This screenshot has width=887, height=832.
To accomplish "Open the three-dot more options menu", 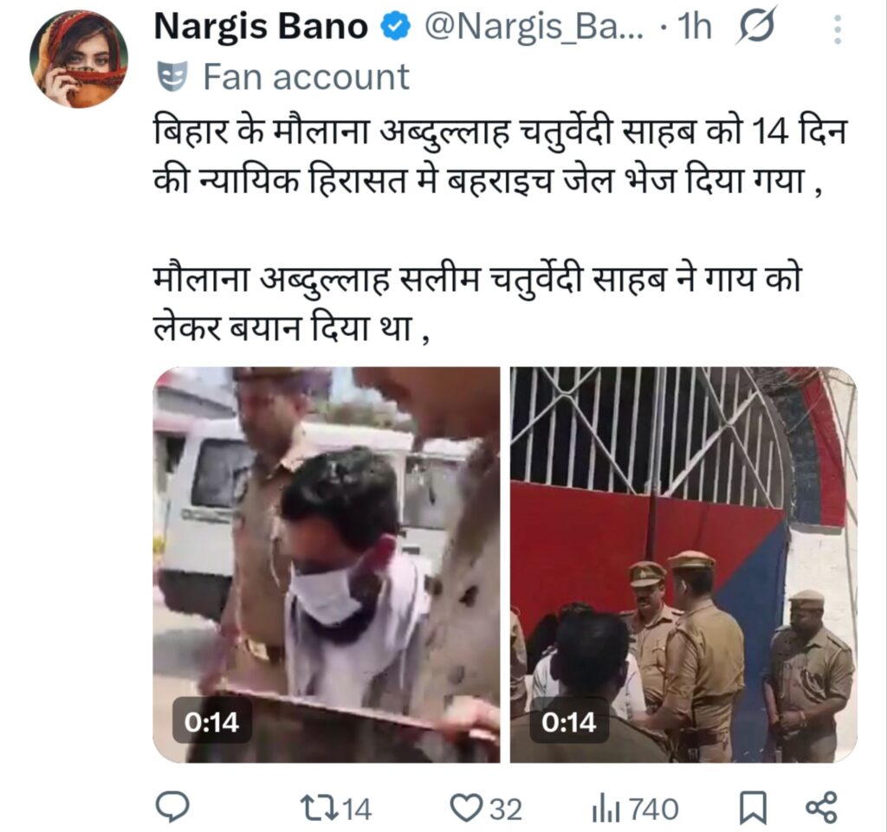I will pyautogui.click(x=838, y=29).
